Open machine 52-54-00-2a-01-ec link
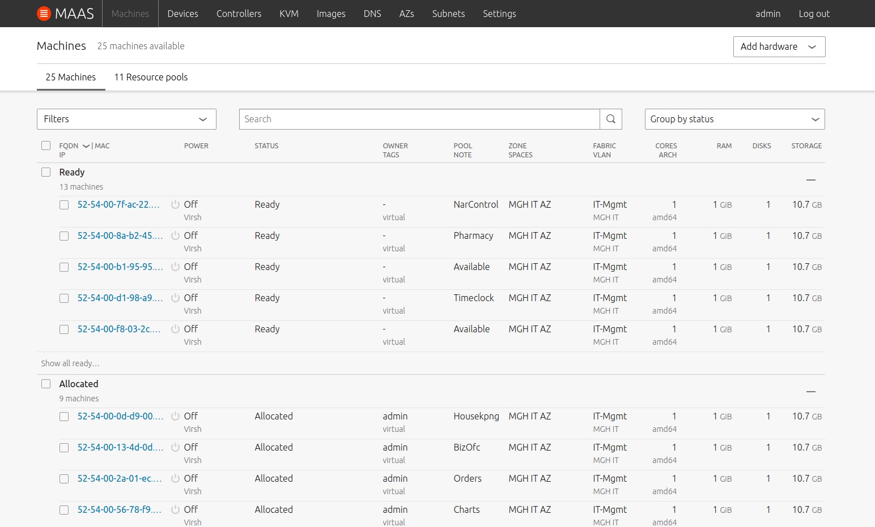 [x=119, y=478]
